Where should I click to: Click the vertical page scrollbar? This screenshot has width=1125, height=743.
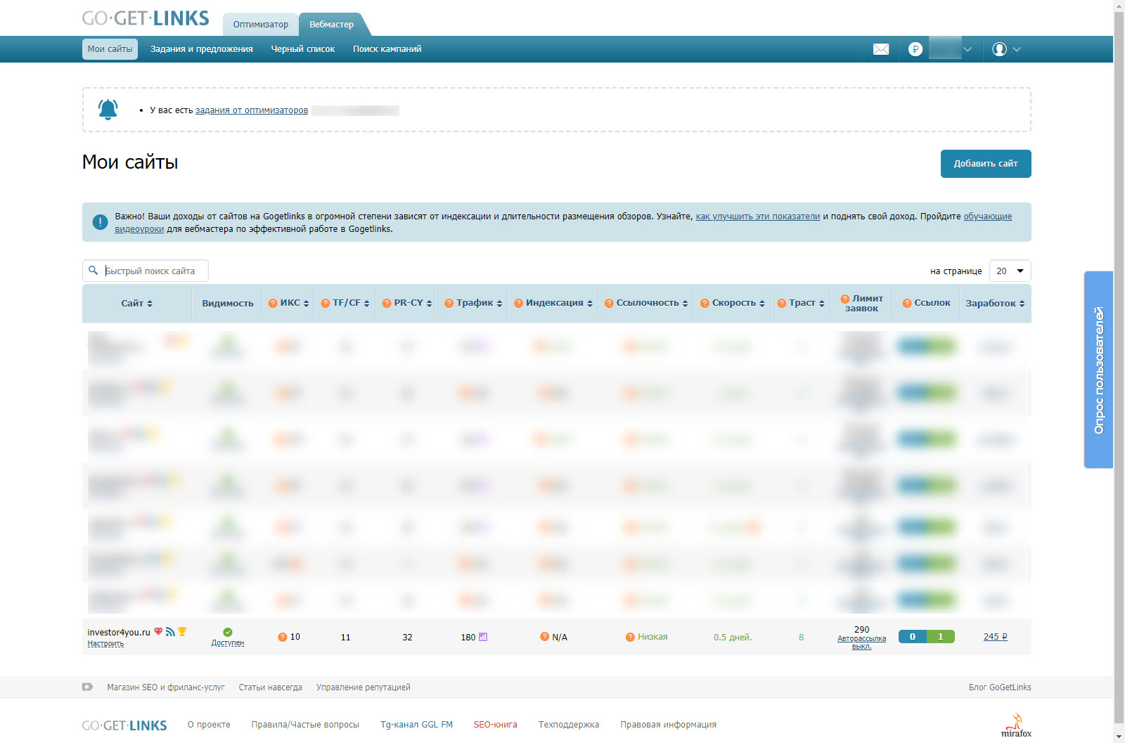point(1119,366)
